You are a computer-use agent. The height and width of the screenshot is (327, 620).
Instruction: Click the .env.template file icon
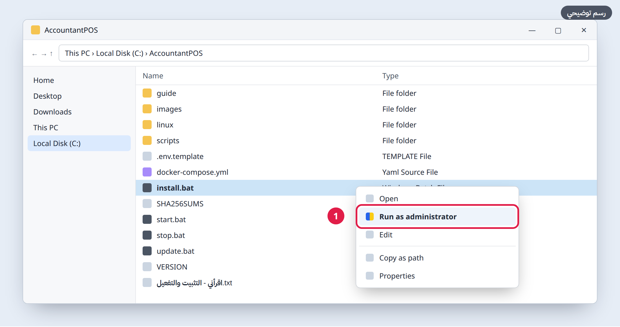click(147, 156)
